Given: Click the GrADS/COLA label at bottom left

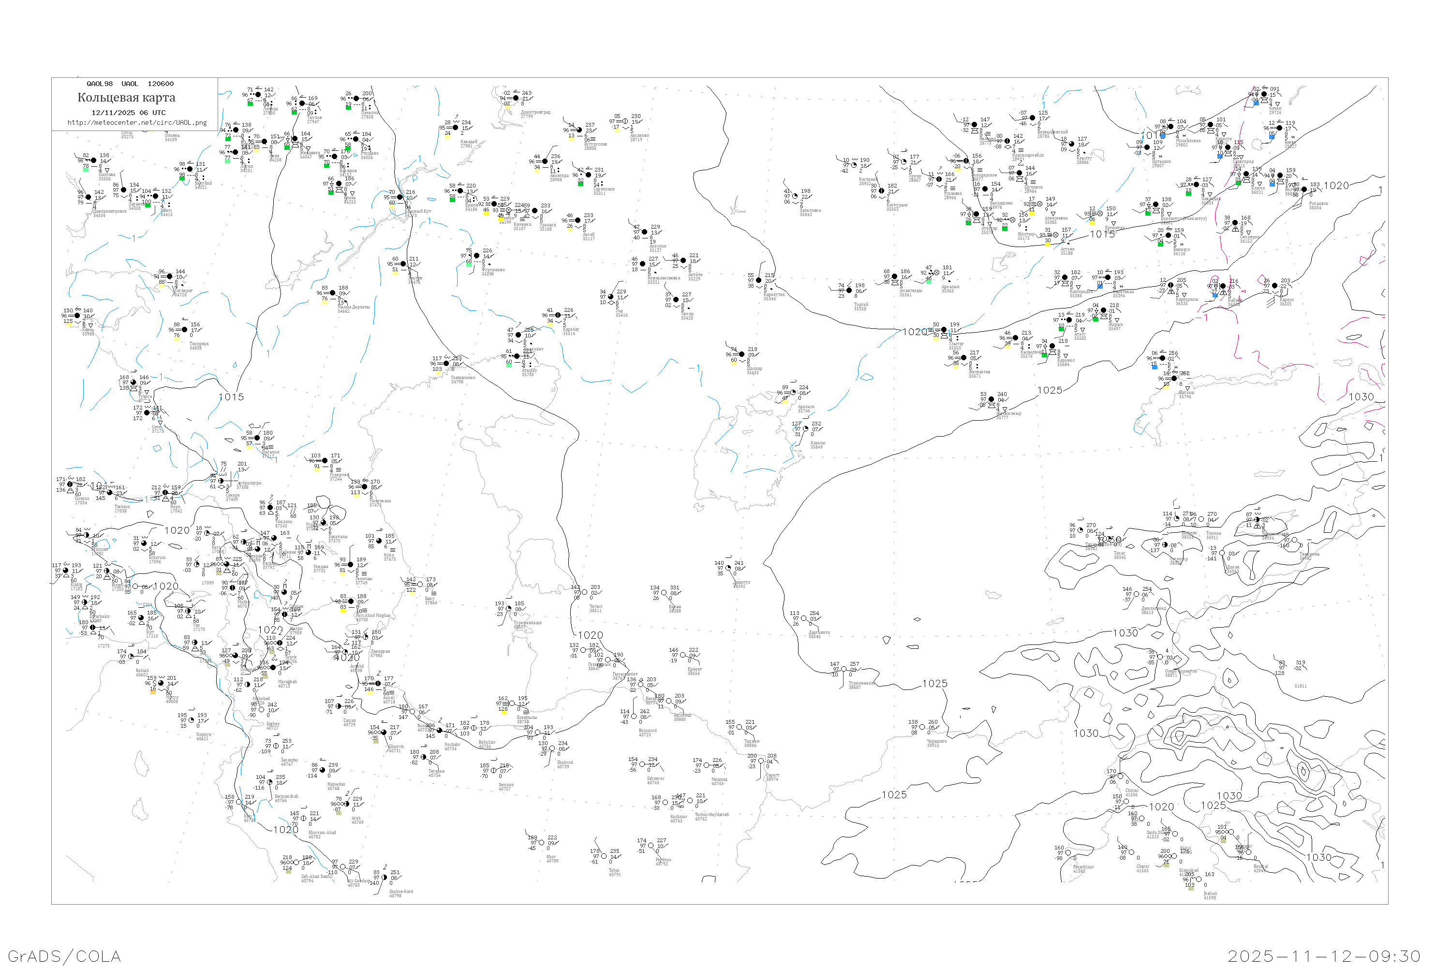Looking at the screenshot, I should click(64, 956).
